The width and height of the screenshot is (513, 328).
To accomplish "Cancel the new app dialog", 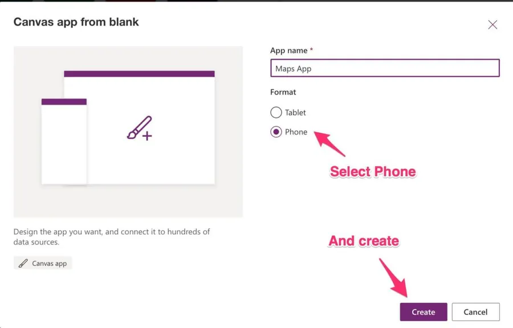I will (x=475, y=312).
